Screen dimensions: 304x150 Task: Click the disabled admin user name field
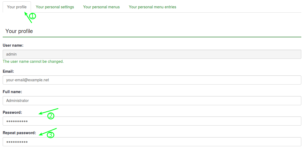152,54
